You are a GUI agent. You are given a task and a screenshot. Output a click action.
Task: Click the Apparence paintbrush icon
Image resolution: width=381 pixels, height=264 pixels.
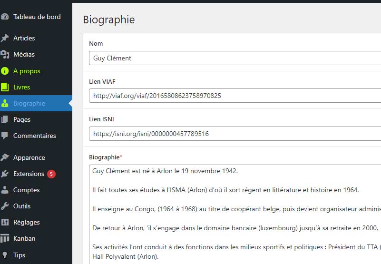(x=5, y=157)
